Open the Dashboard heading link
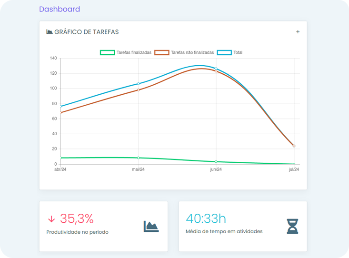 (60, 9)
